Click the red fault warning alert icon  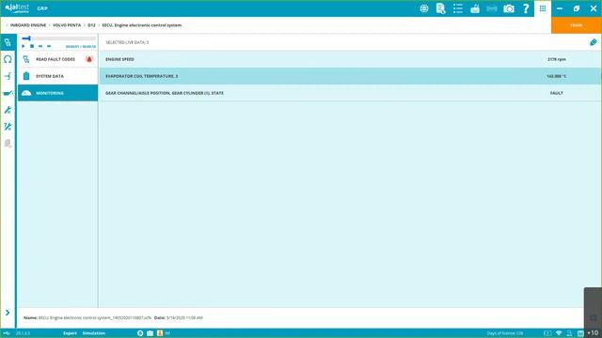(89, 59)
